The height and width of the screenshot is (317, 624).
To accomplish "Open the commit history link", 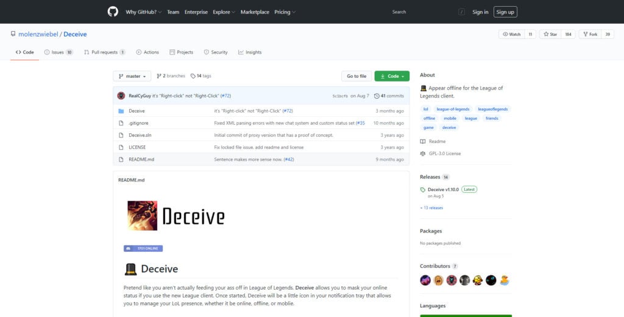I will [x=389, y=96].
